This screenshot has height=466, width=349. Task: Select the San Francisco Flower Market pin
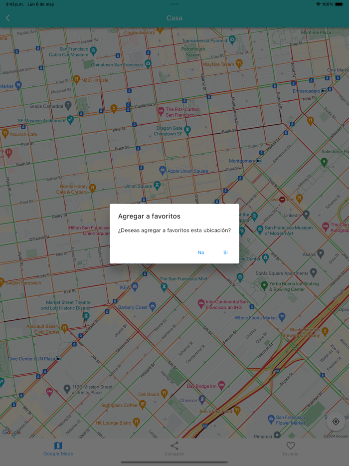tap(271, 419)
